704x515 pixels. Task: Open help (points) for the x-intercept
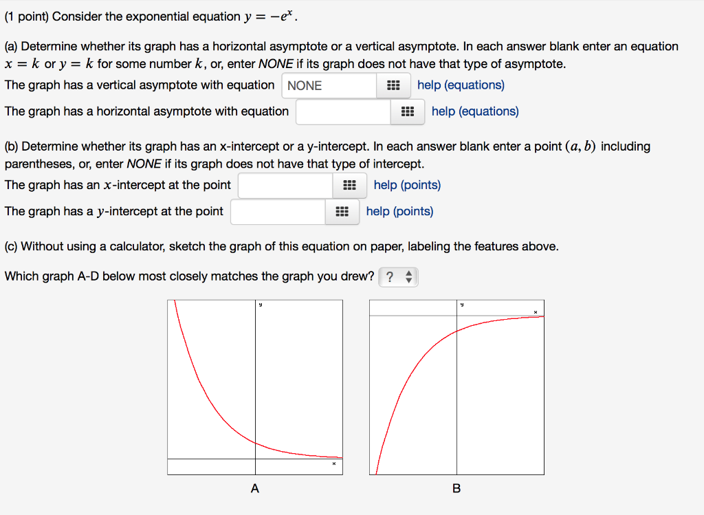tap(407, 185)
